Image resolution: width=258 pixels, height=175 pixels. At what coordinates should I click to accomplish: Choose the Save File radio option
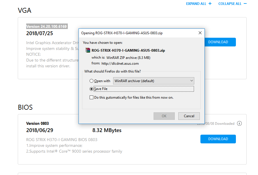(92, 89)
